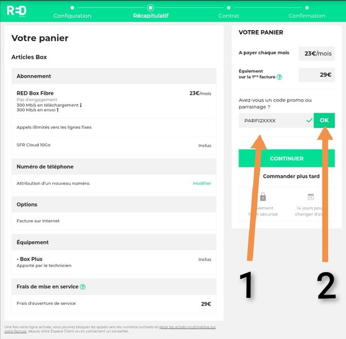The width and height of the screenshot is (346, 339).
Task: Focus the promo code input field
Action: [271, 121]
